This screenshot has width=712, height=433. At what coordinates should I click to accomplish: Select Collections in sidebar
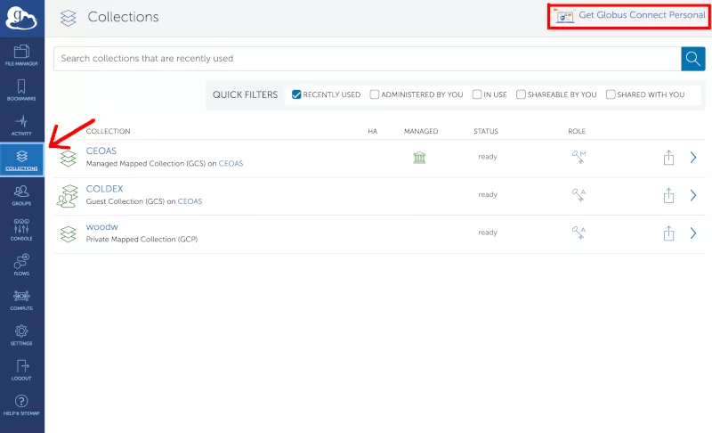point(21,160)
